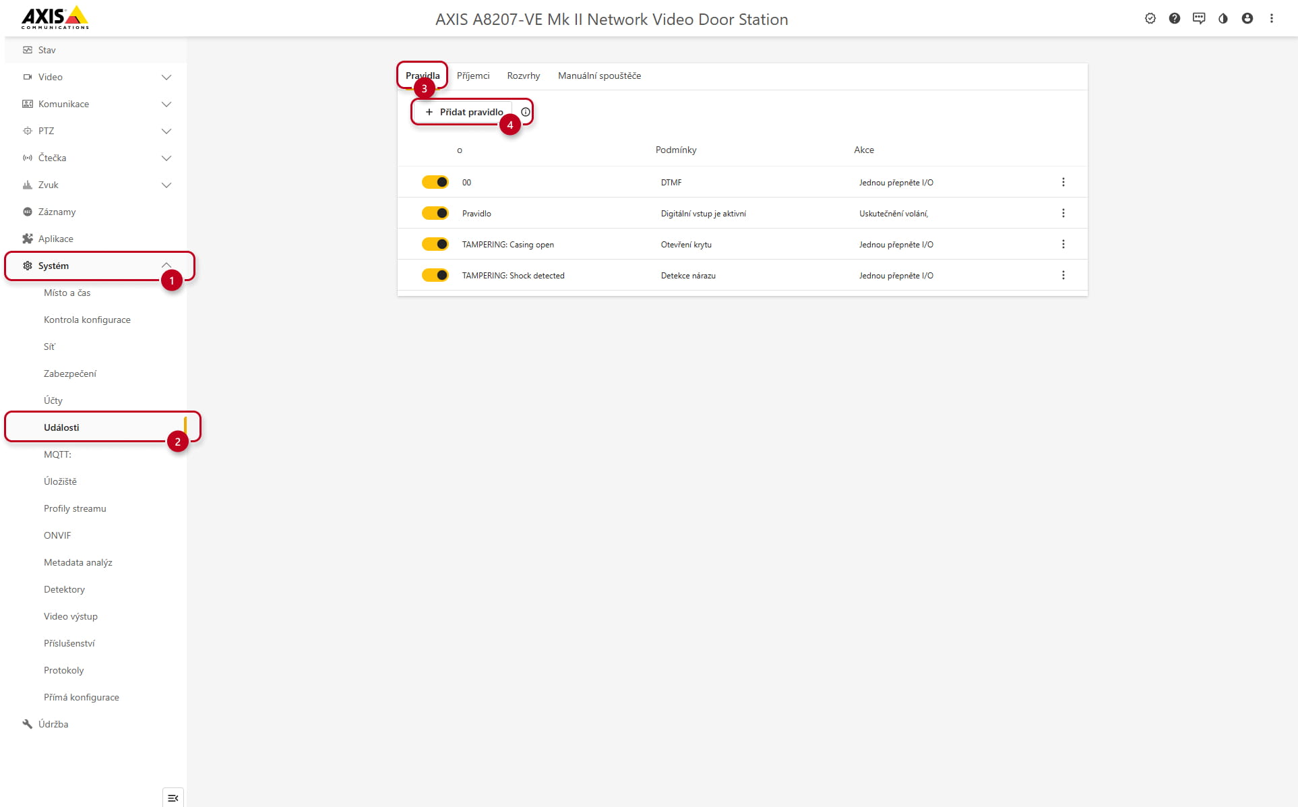
Task: Click the Stav status icon in sidebar
Action: 28,50
